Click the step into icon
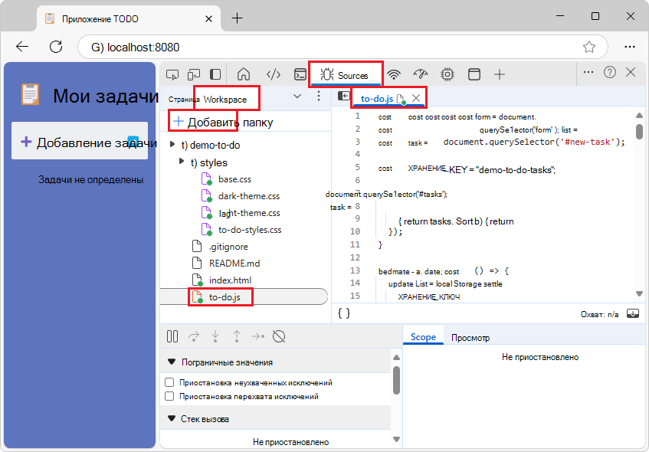Viewport: 649px width, 452px height. [215, 336]
